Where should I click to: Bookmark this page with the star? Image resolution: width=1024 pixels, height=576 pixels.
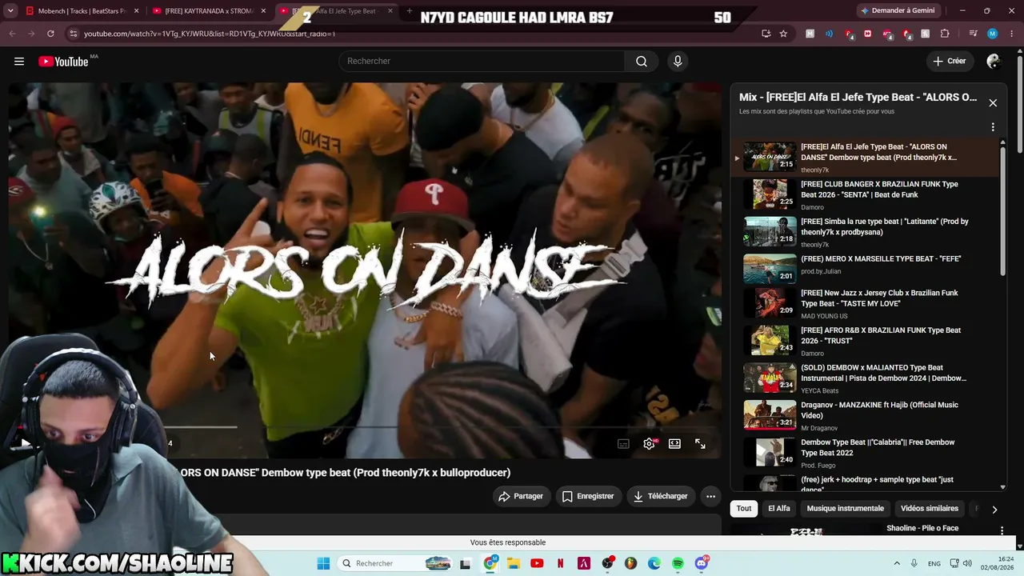pos(783,34)
